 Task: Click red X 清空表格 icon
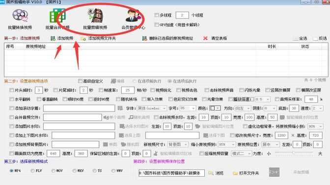pyautogui.click(x=205, y=38)
